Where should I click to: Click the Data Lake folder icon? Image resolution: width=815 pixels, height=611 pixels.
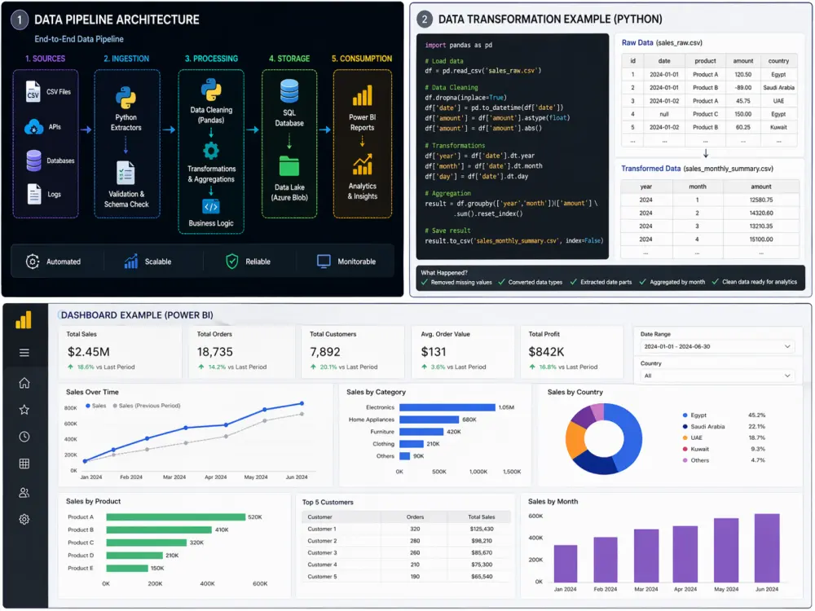click(289, 165)
